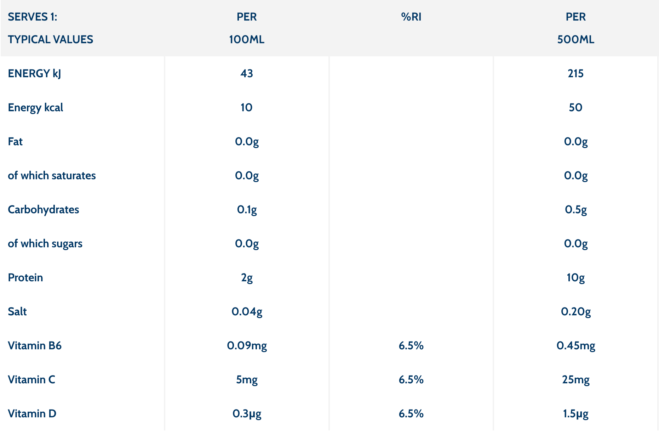Select the Carbohydrates row label

pyautogui.click(x=44, y=209)
